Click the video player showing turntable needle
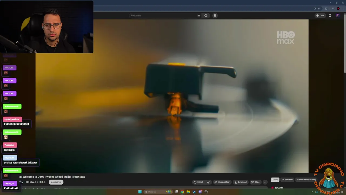 point(172,96)
